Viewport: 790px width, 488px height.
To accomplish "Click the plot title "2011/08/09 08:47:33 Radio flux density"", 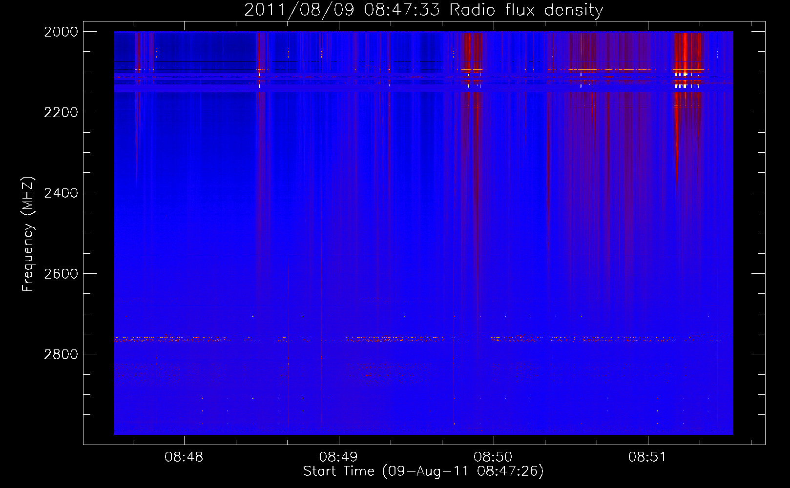I will point(423,10).
